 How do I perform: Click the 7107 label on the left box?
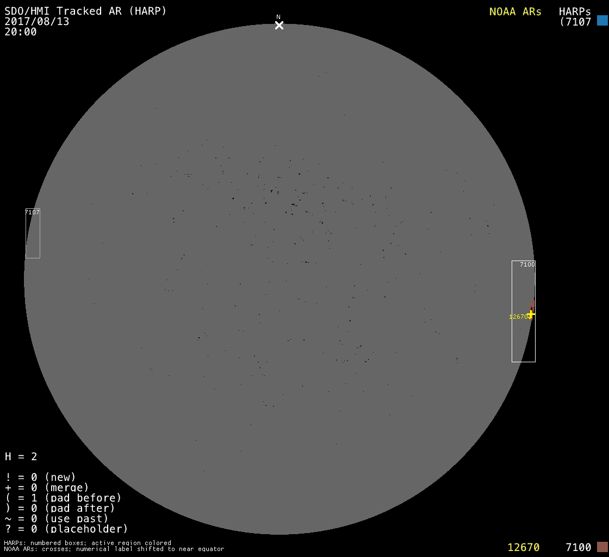point(33,212)
